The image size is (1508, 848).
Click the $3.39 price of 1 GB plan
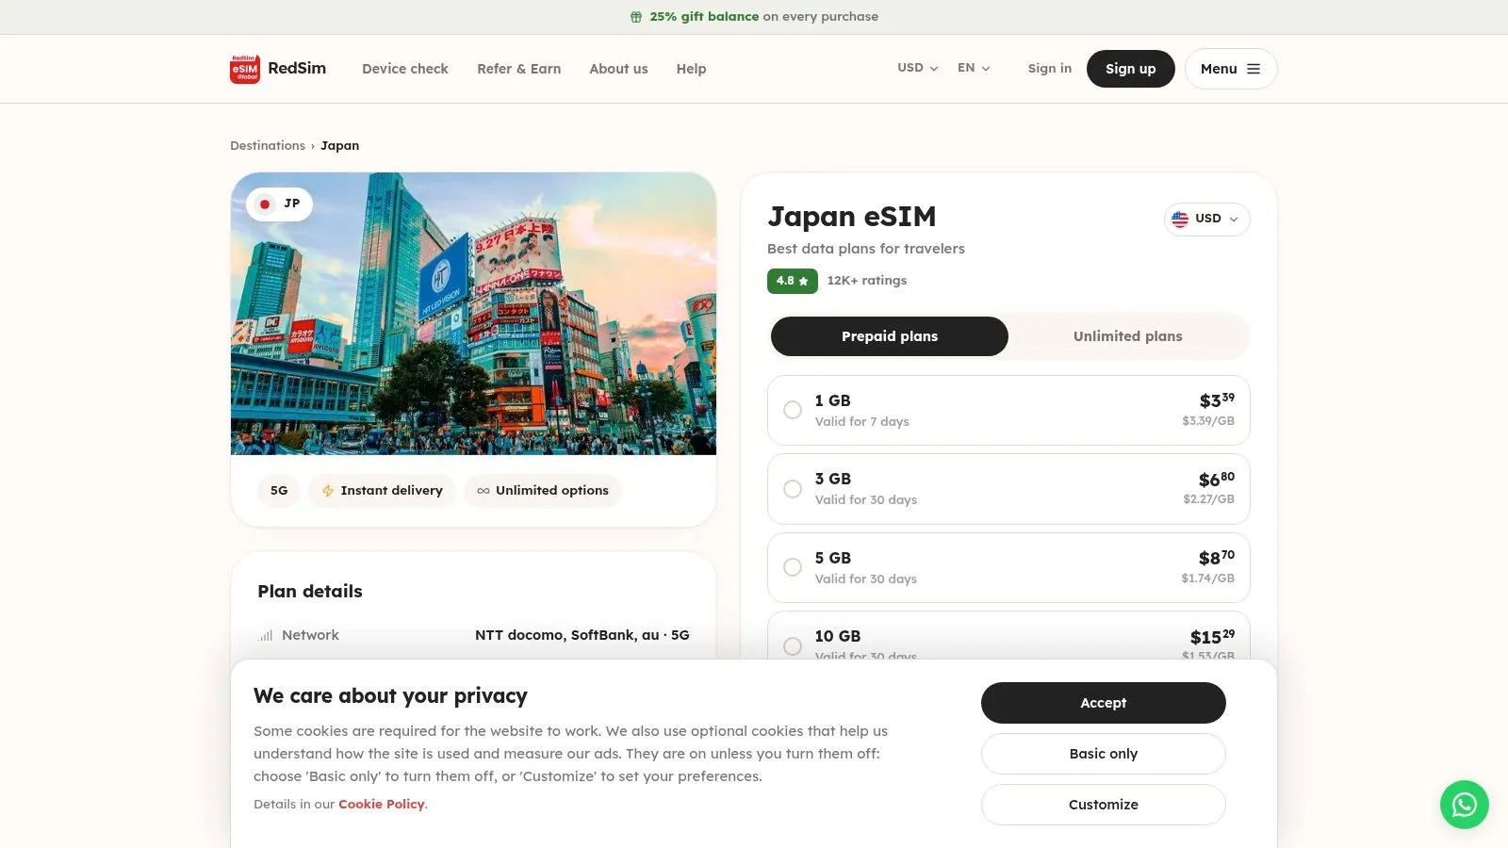pos(1216,400)
